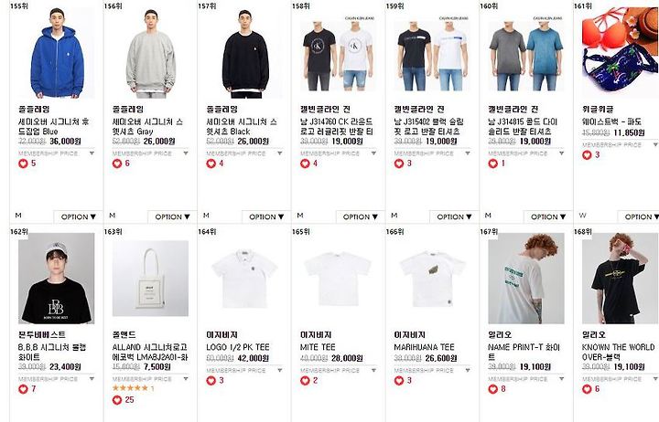Open the rank 156 gray sweatshirt photo
659x422 pixels.
point(150,53)
